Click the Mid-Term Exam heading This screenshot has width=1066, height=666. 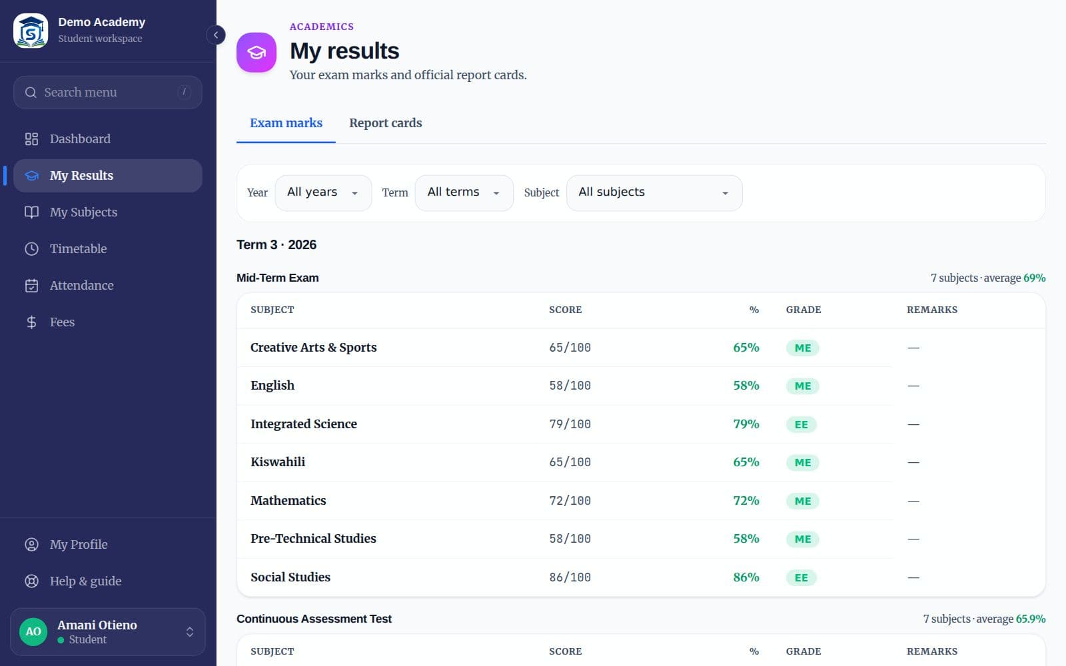(278, 278)
